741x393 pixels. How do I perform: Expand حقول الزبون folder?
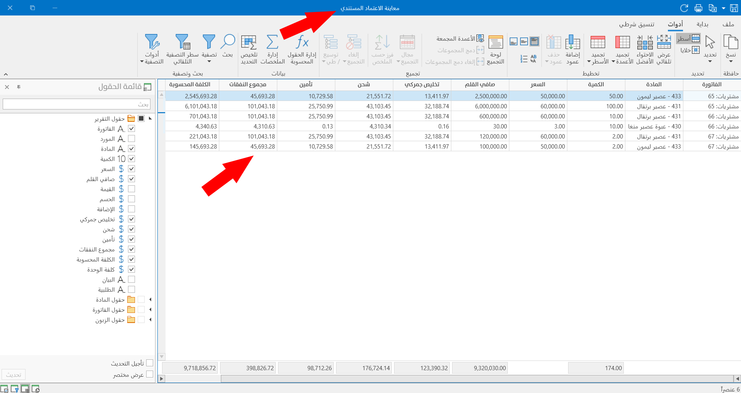150,320
